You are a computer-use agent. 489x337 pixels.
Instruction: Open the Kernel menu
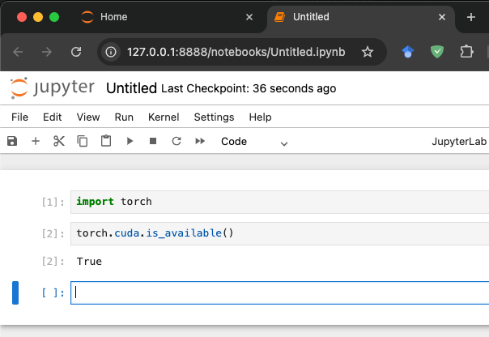point(164,117)
